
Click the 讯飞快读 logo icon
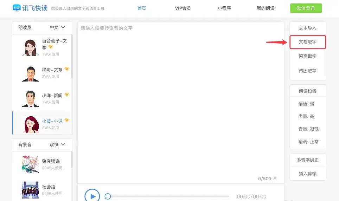[17, 8]
